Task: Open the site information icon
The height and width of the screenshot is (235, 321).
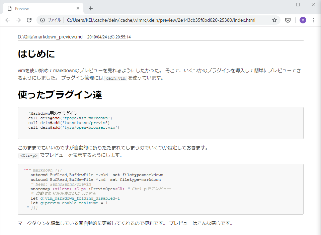Action: [43, 20]
